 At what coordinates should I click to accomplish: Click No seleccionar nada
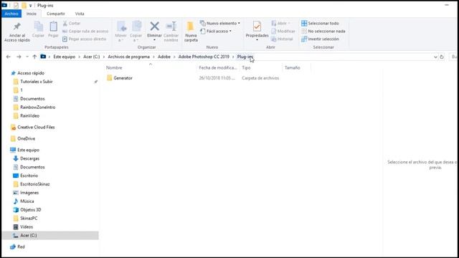pos(323,31)
